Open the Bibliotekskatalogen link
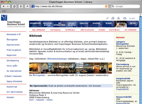 point(57,59)
